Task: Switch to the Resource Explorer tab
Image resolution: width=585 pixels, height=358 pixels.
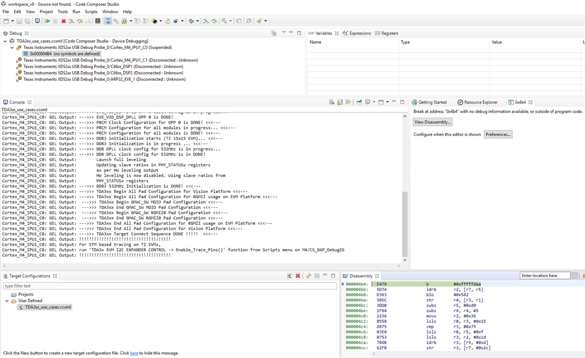Action: pos(477,102)
